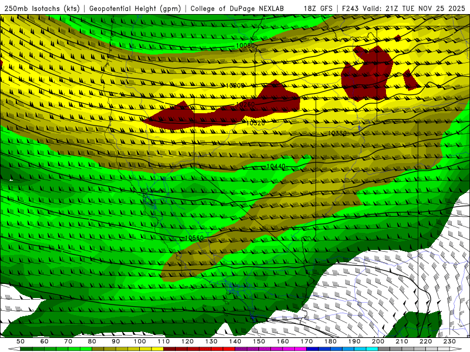470x352 pixels.
Task: Click the 100 value on the color scale
Action: tap(140, 341)
